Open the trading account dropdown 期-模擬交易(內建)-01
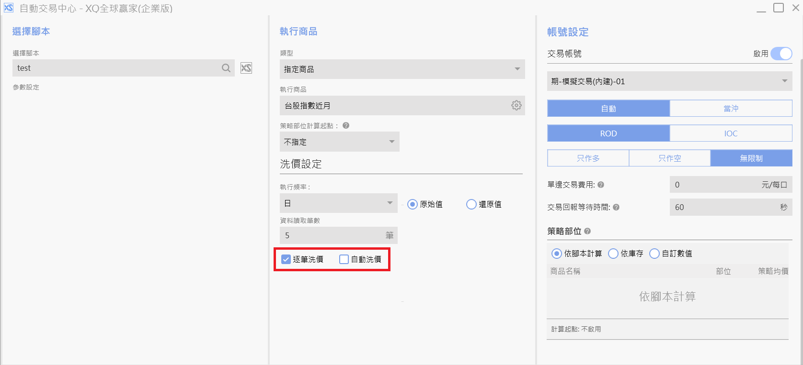Viewport: 803px width, 365px height. click(x=669, y=81)
